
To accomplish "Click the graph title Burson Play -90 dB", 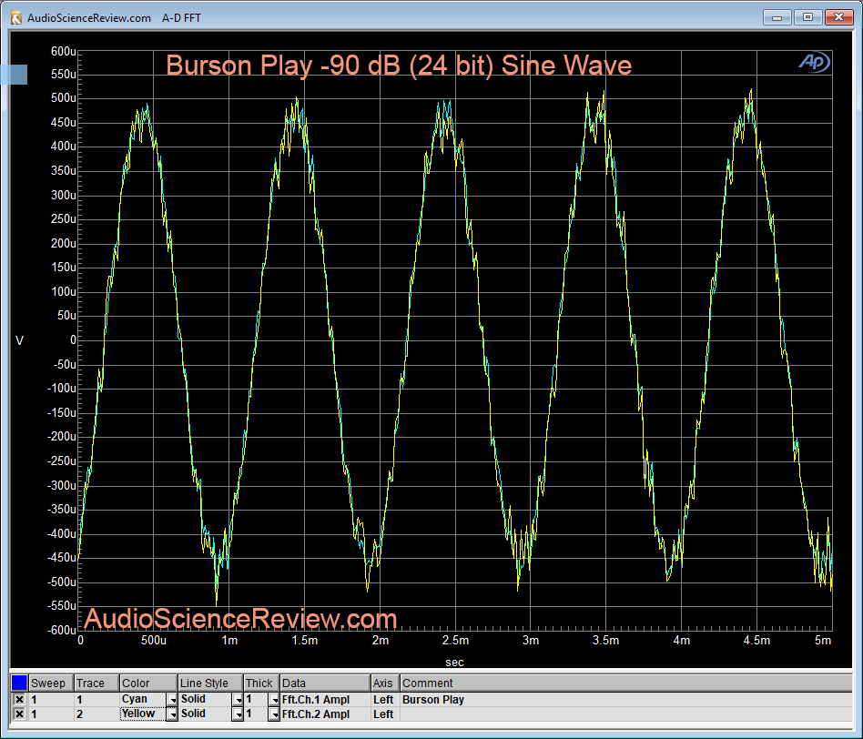I will tap(399, 65).
